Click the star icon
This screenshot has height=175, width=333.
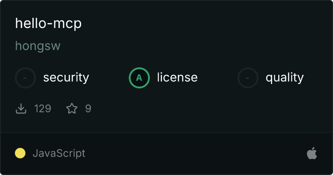point(72,108)
